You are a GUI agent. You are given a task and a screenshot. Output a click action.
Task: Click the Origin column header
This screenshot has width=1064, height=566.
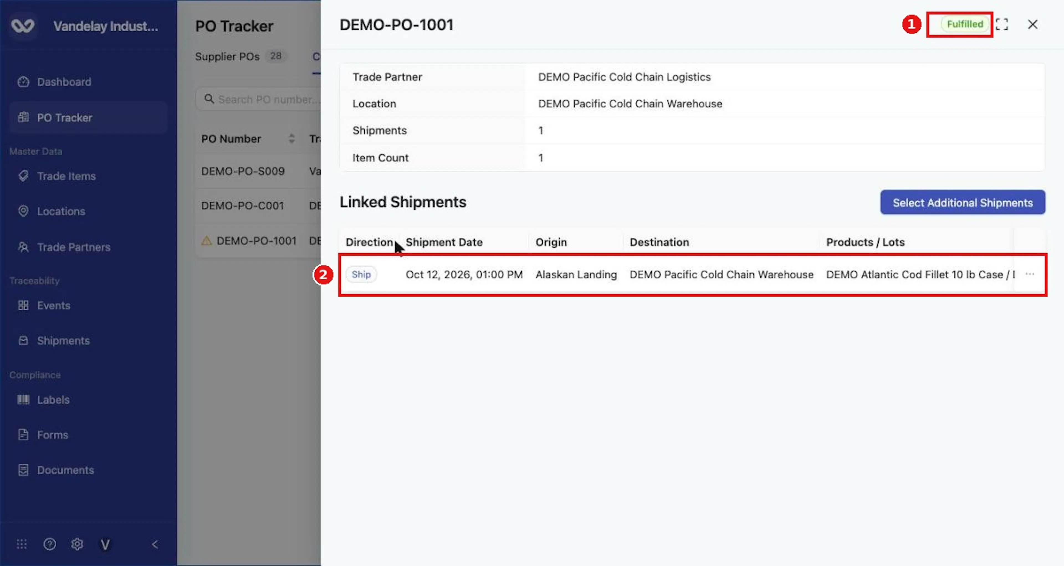pyautogui.click(x=551, y=242)
